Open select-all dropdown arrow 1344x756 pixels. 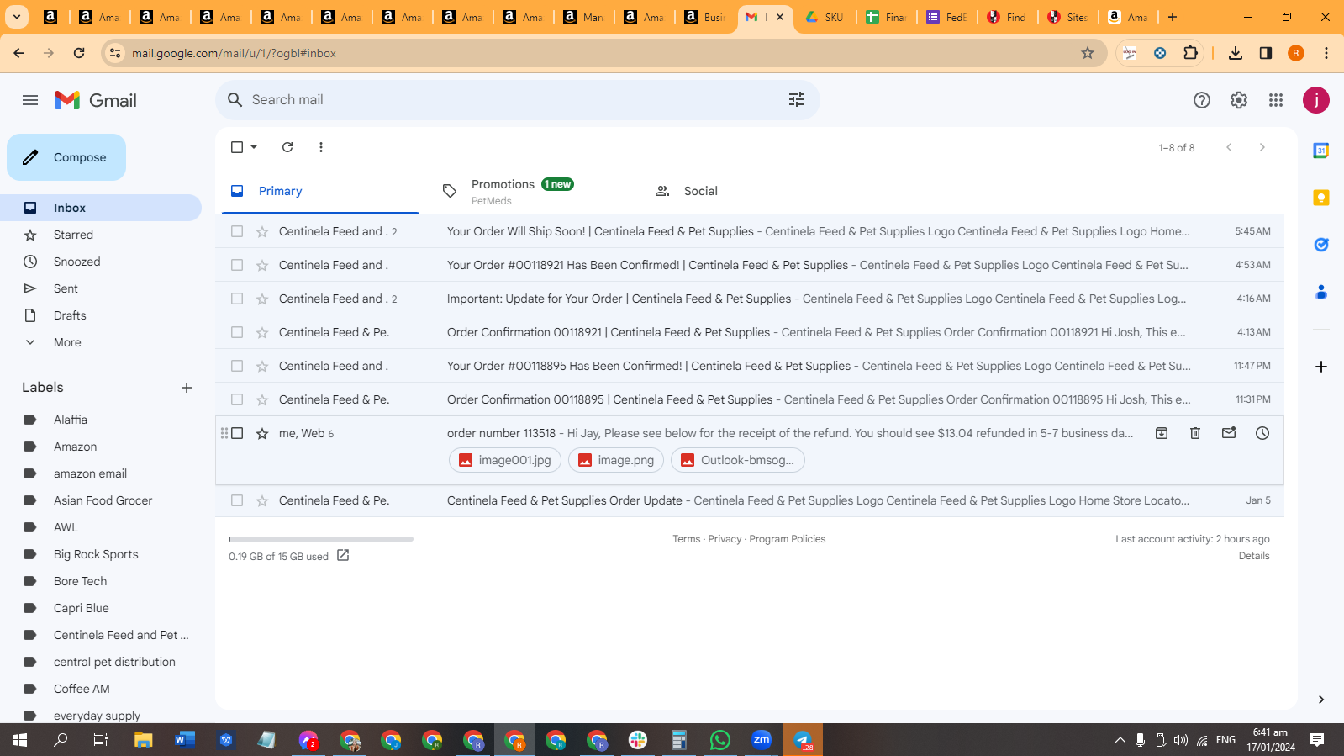[x=254, y=147]
